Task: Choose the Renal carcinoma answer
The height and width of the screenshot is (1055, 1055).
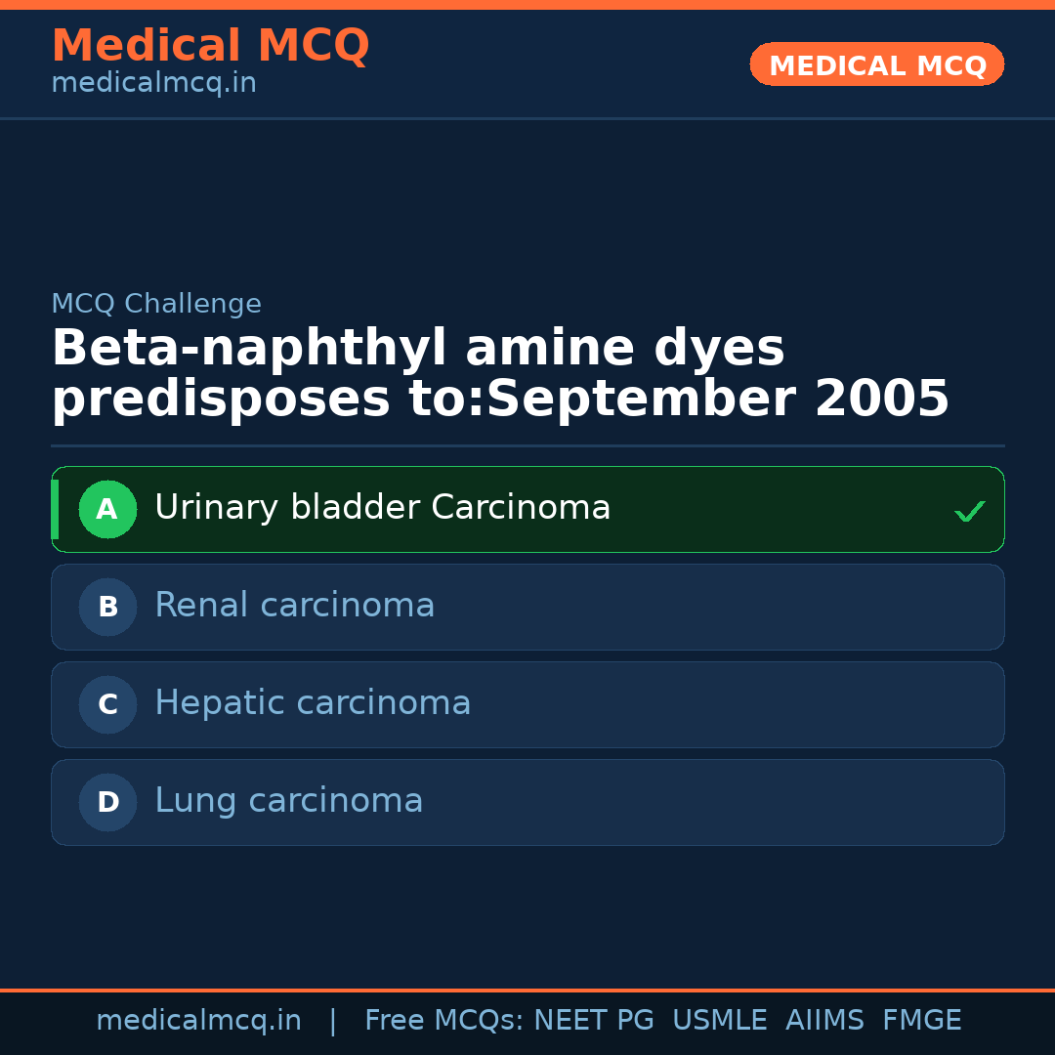Action: [294, 606]
